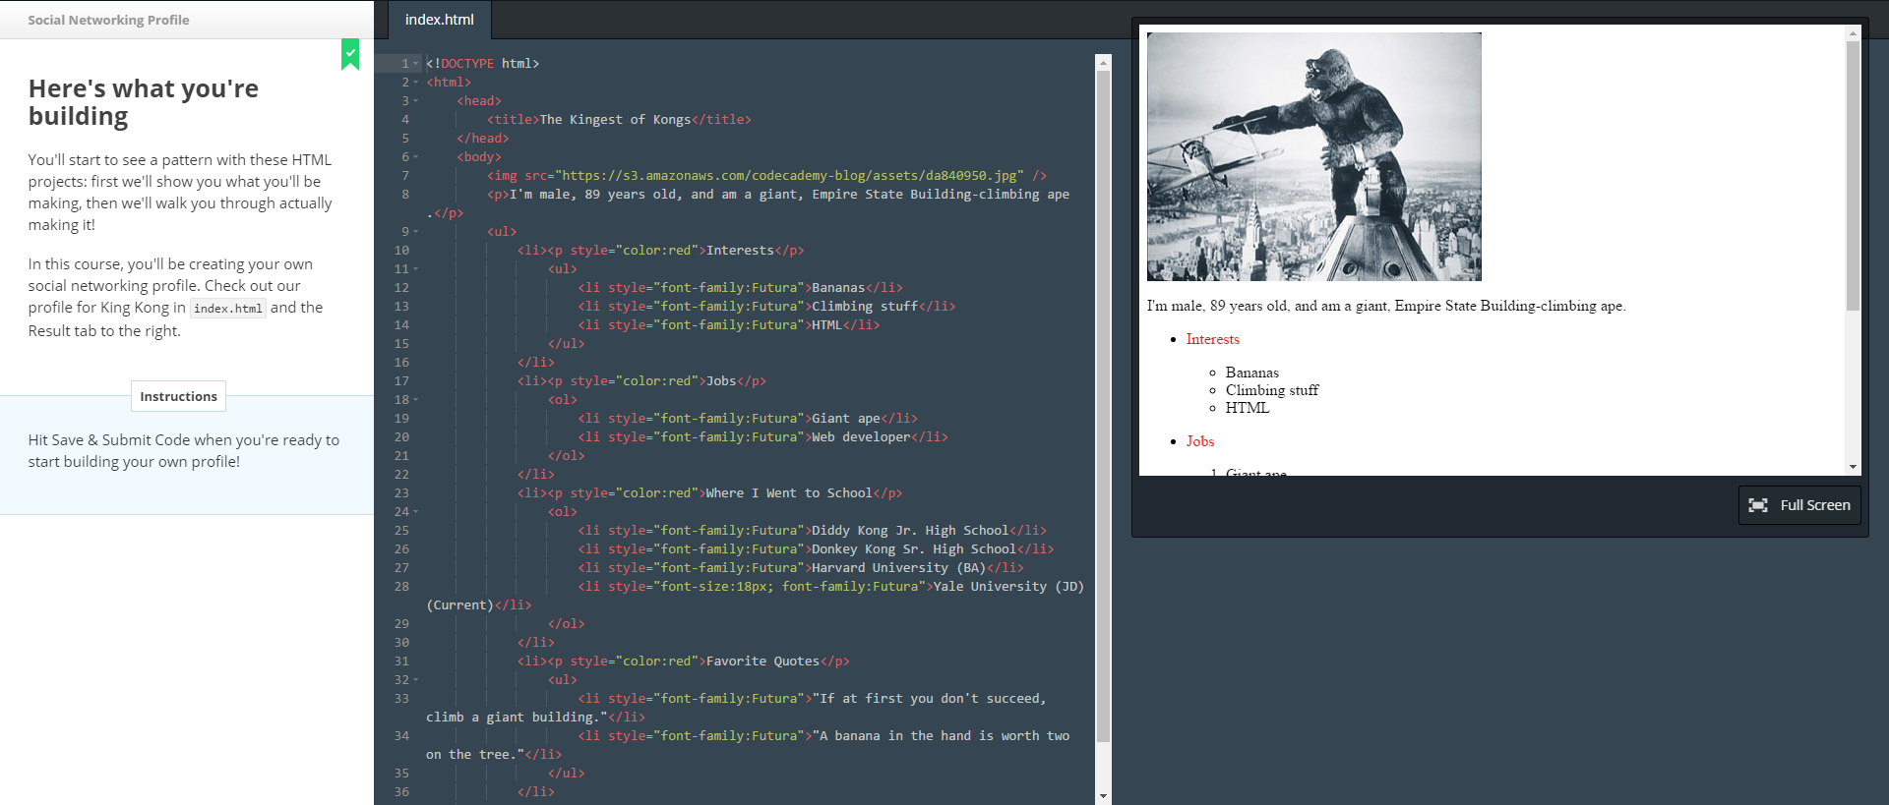Click the code editor scrollbar down arrow

[1103, 795]
